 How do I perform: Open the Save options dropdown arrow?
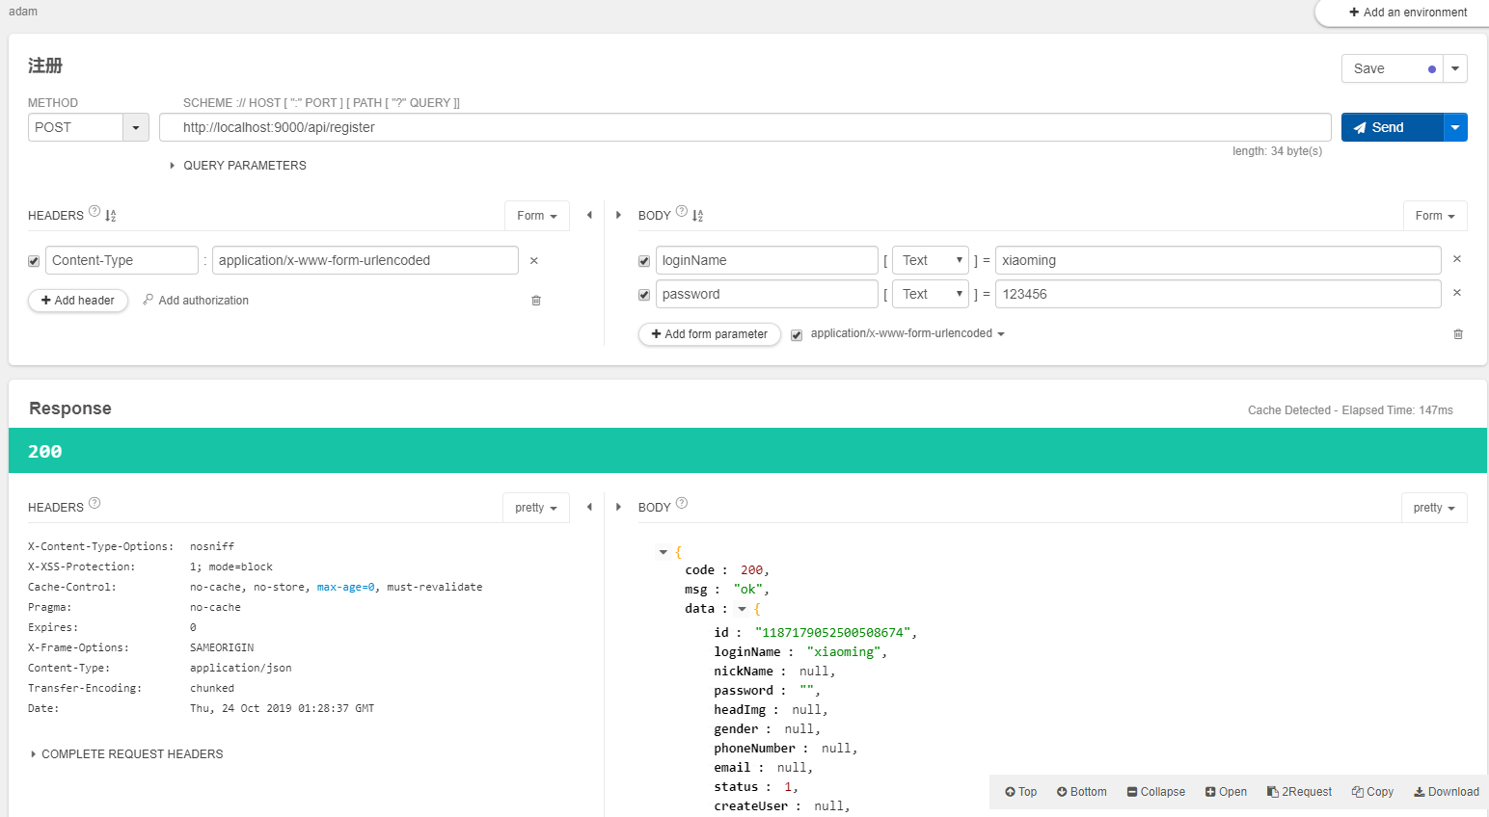coord(1455,68)
